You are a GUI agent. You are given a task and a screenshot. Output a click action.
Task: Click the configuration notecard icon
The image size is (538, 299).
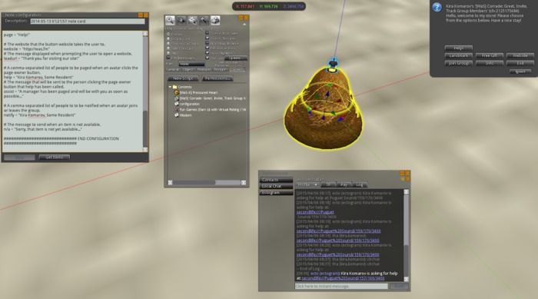click(176, 104)
